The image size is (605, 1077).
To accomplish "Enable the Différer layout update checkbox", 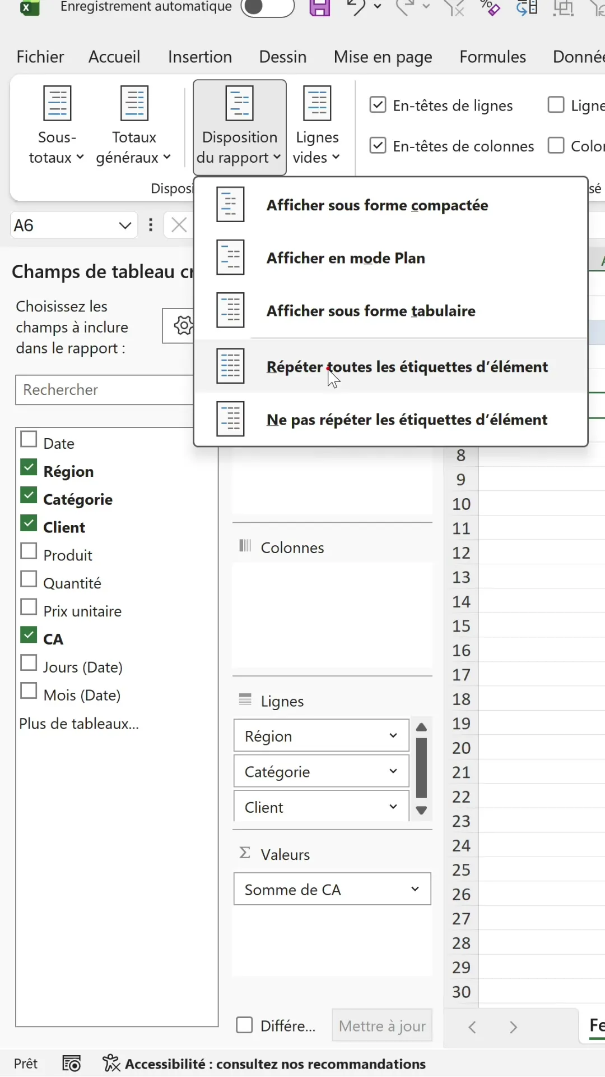I will [245, 1025].
